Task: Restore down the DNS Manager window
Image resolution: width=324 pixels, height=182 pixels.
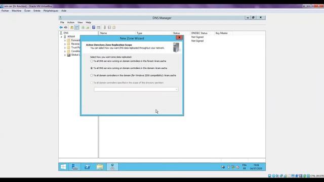Action: tap(253, 18)
